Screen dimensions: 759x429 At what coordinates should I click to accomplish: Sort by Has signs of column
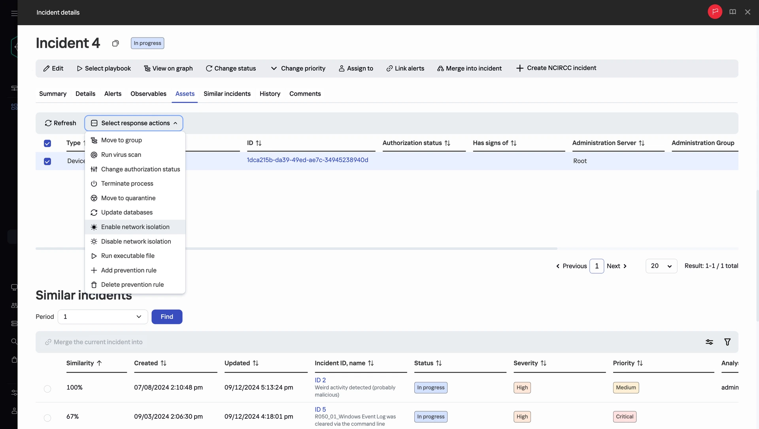click(x=514, y=143)
